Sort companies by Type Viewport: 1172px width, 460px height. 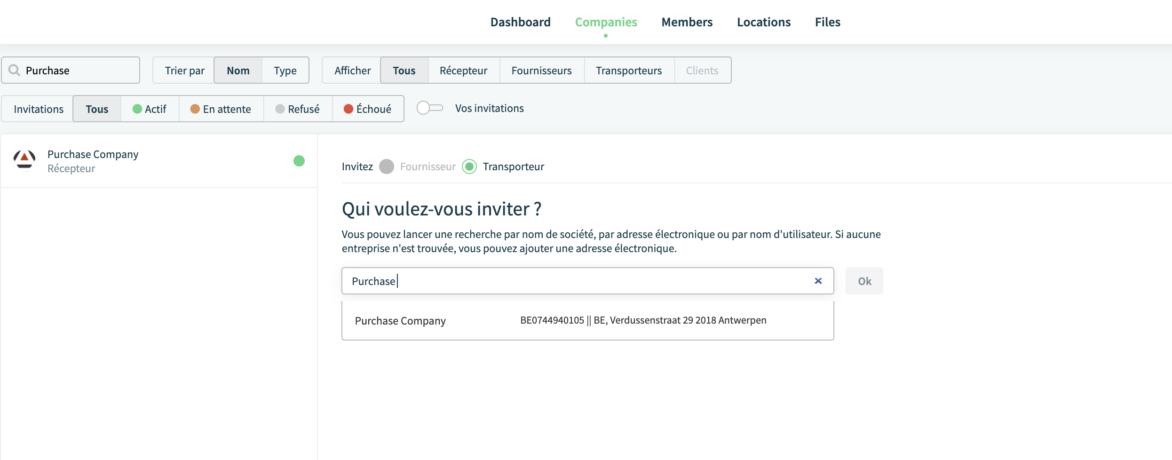click(x=285, y=70)
